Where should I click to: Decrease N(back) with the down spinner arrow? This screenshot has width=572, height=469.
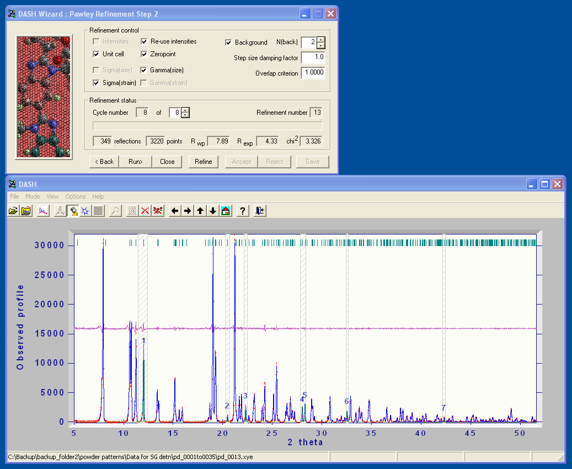click(320, 46)
